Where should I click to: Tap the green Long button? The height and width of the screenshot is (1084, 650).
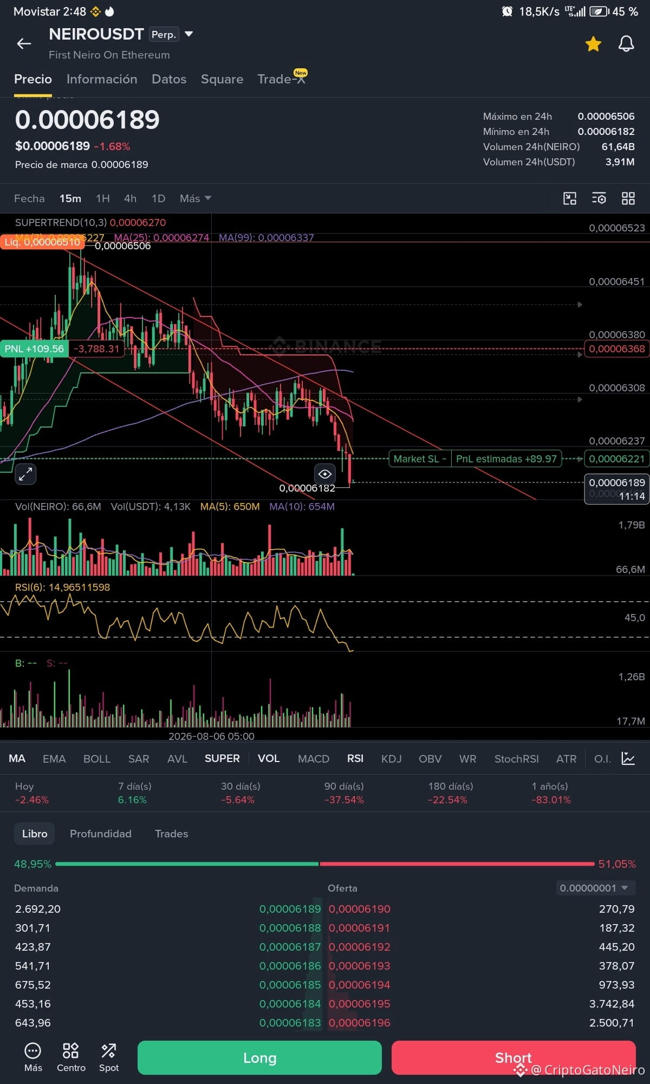(259, 1057)
